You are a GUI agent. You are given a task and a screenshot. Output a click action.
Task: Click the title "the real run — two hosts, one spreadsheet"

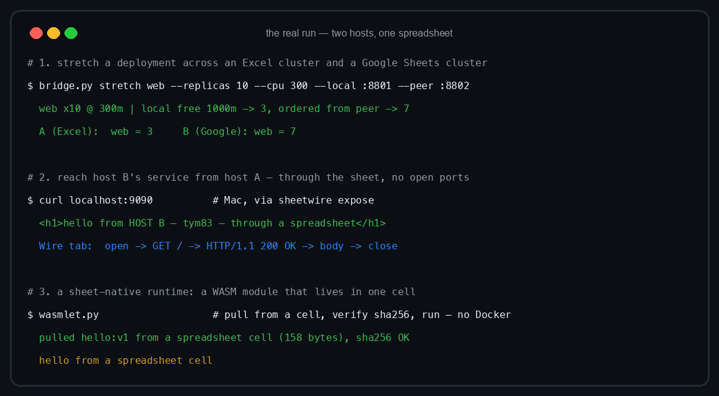pos(359,33)
